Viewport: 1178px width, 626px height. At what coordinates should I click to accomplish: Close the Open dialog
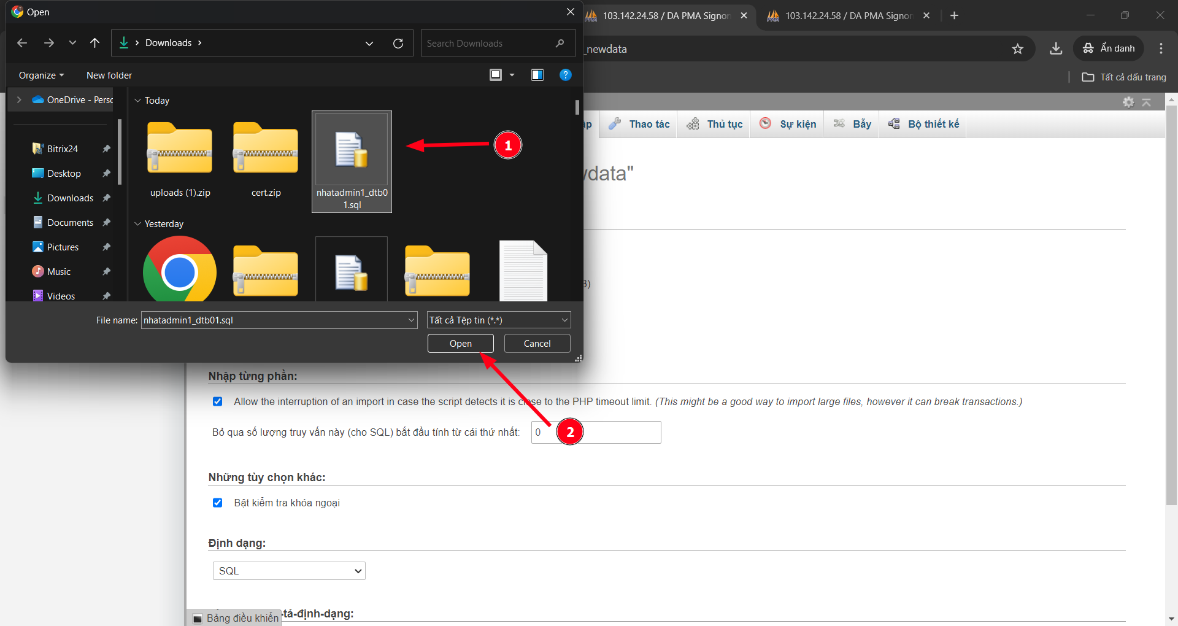click(x=570, y=12)
